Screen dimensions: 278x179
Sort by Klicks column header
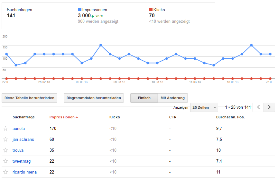[115, 117]
